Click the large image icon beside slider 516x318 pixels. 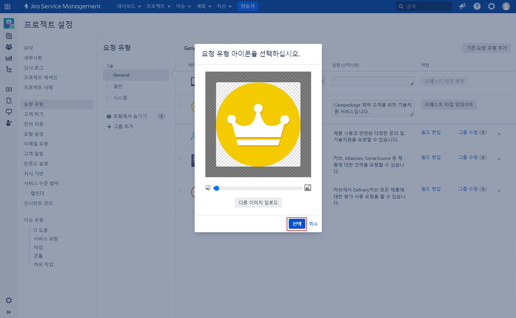pyautogui.click(x=307, y=188)
